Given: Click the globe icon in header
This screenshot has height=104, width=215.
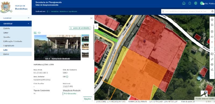Looking at the screenshot, I should (x=196, y=3).
